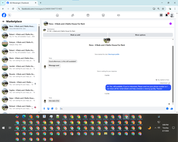
Task: Open Chrome's three-dot menu
Action: click(x=175, y=9)
